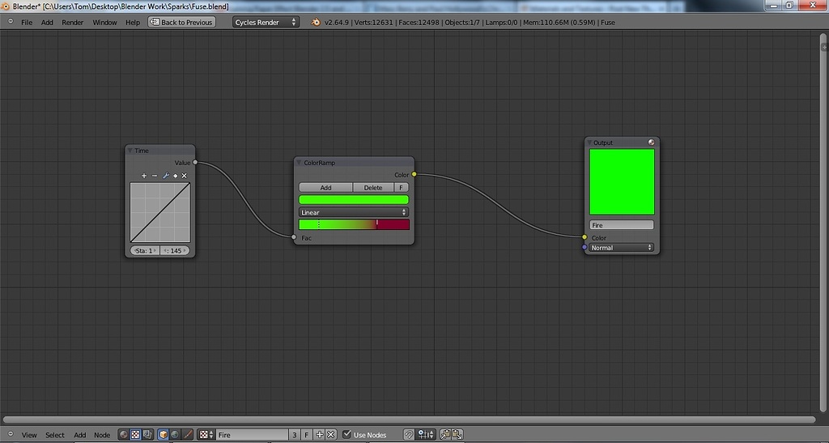Image resolution: width=829 pixels, height=443 pixels.
Task: Open the top Add menu
Action: coord(47,22)
